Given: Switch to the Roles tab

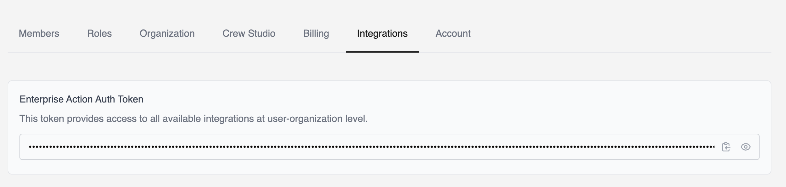Looking at the screenshot, I should (99, 34).
